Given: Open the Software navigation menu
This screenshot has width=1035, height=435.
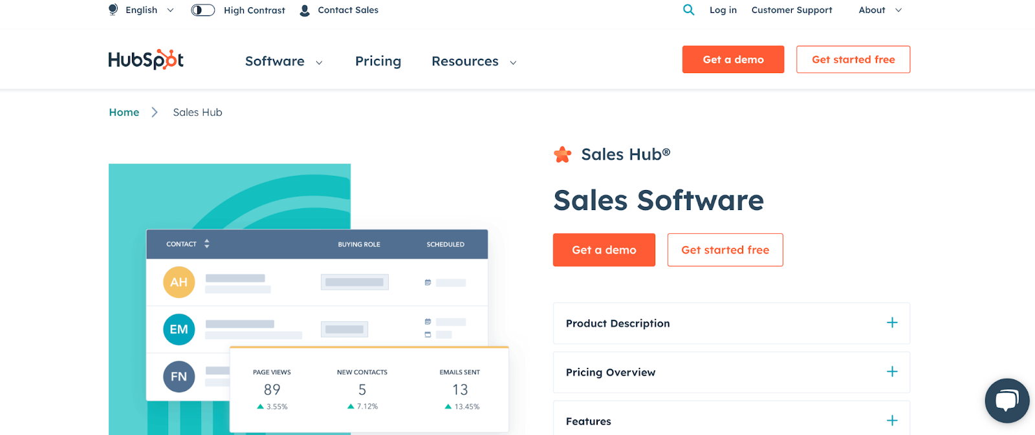Looking at the screenshot, I should [275, 61].
